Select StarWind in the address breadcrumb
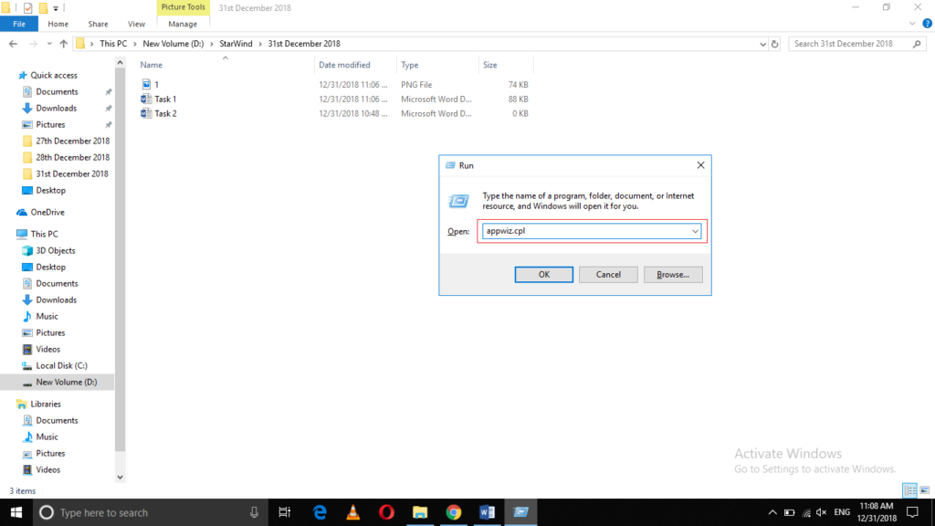This screenshot has width=935, height=526. point(236,44)
